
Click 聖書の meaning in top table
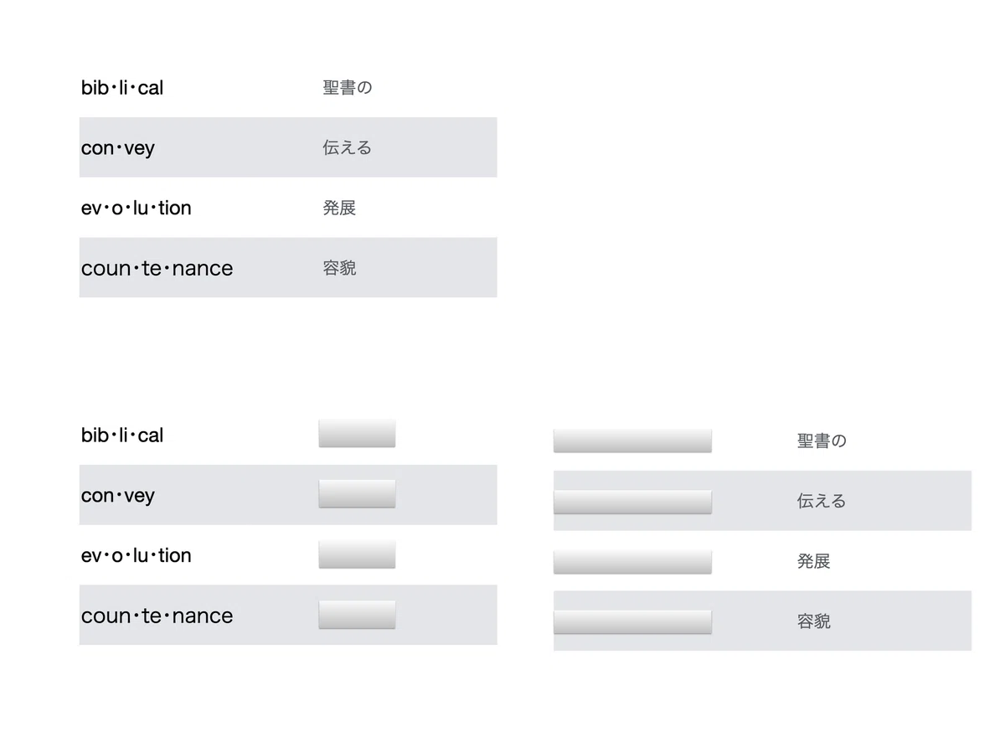348,87
